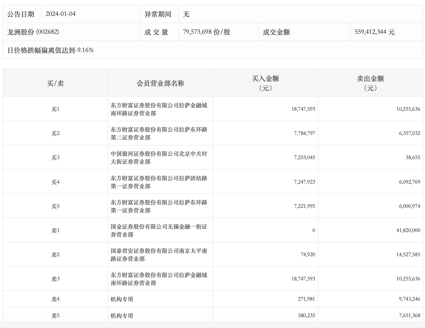Select the sell amount 6,000,974
Viewport: 425px width, 328px height.
click(x=410, y=206)
